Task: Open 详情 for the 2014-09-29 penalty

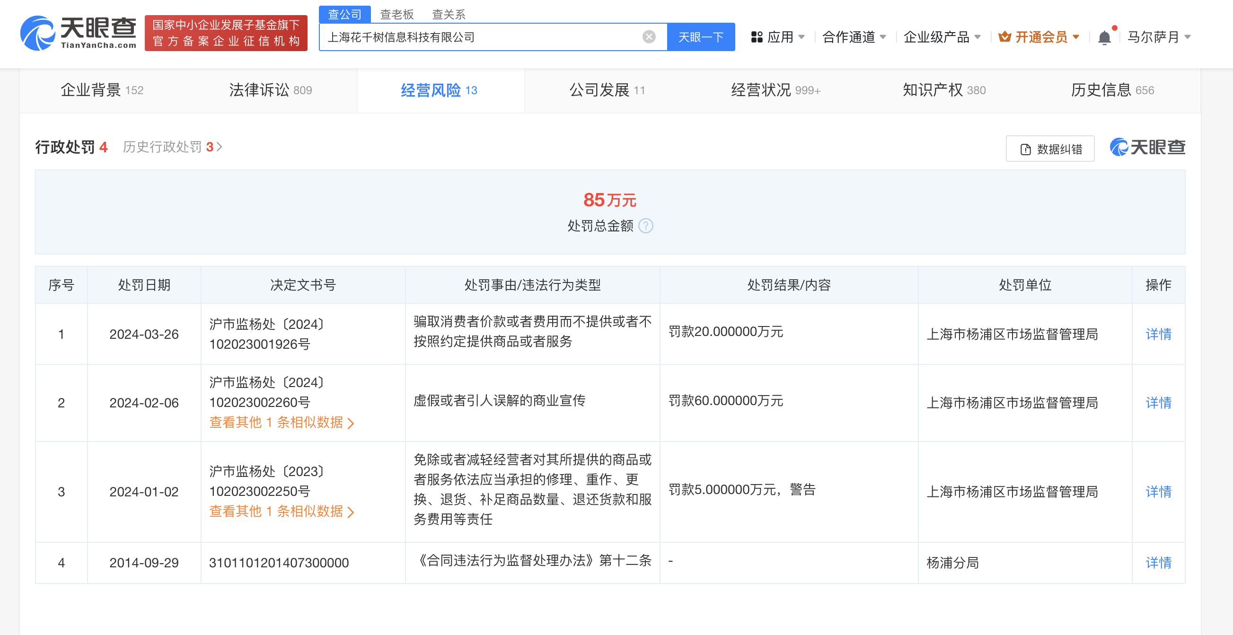Action: click(x=1158, y=563)
